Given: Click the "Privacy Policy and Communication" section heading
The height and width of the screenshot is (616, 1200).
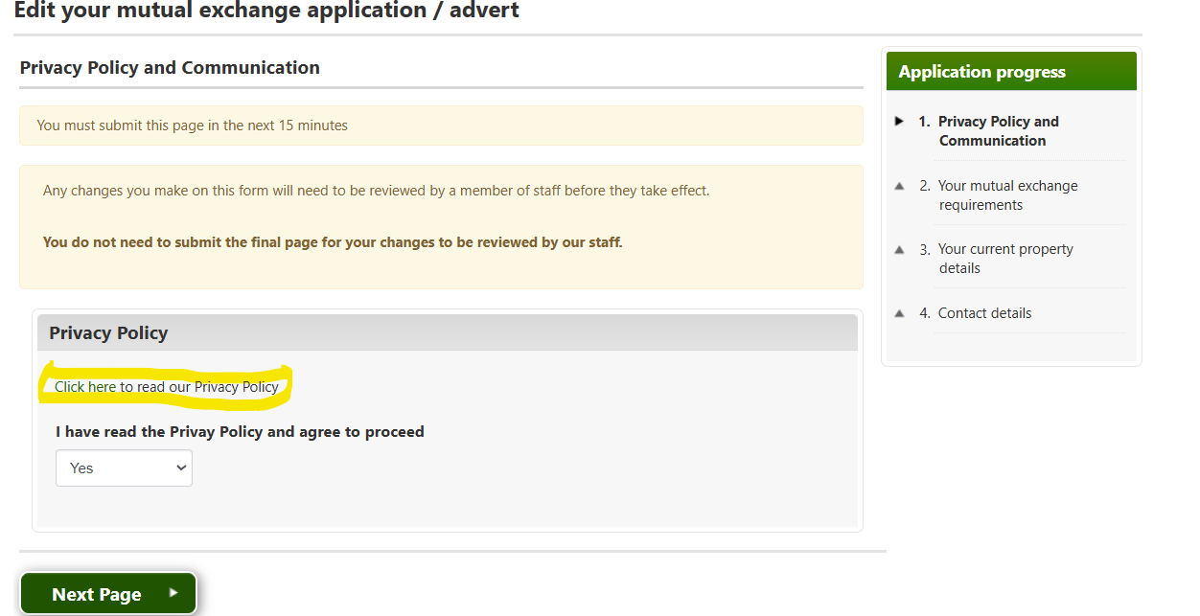Looking at the screenshot, I should pos(170,68).
